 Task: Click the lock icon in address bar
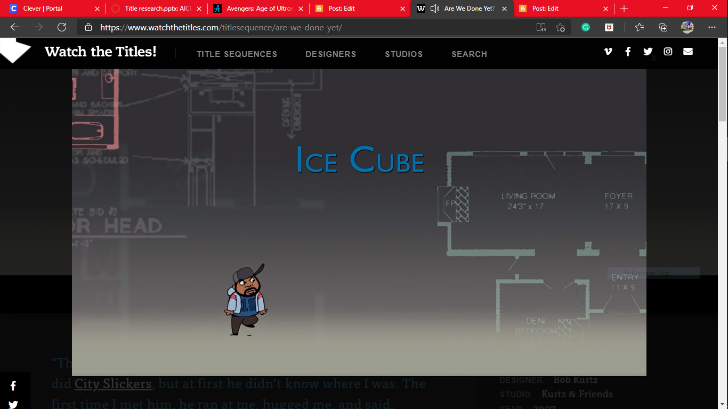pyautogui.click(x=88, y=27)
